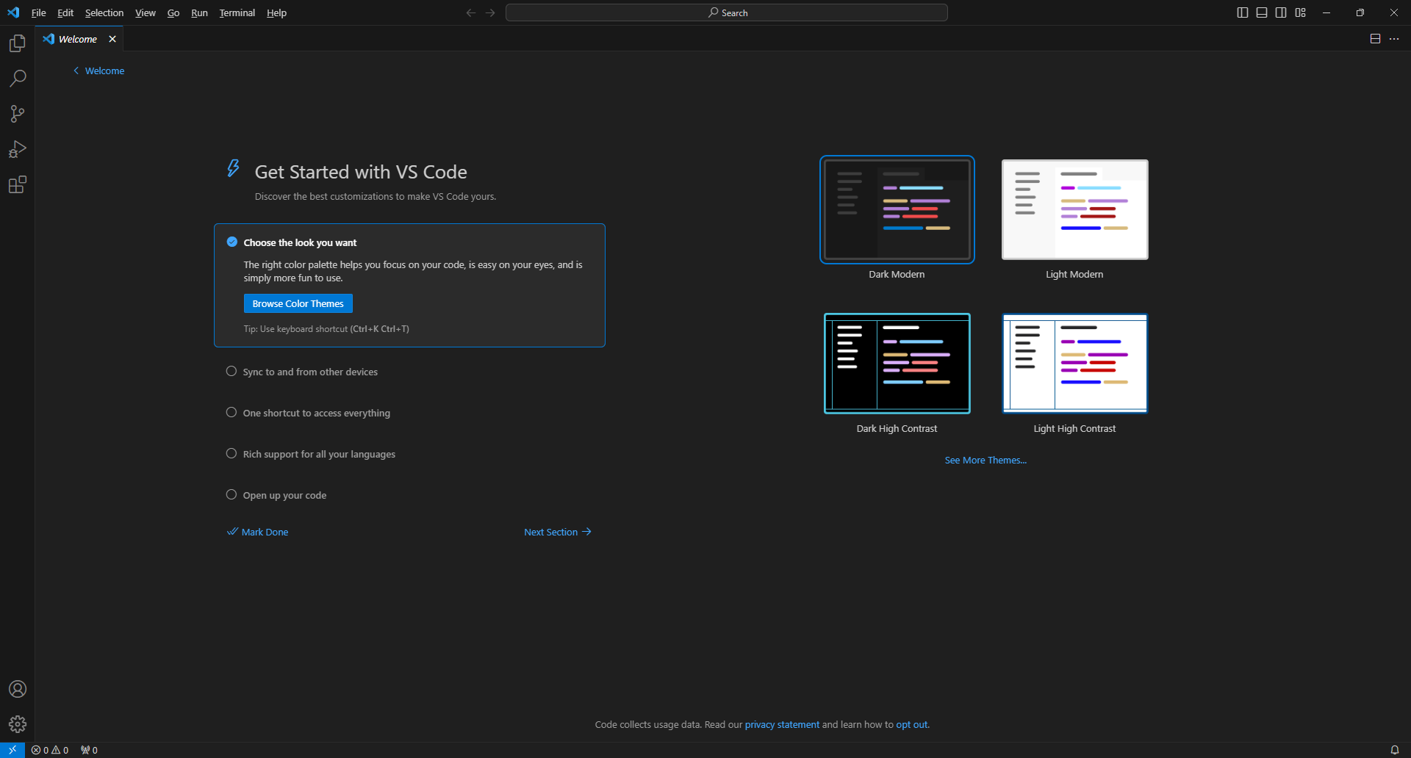
Task: Open the editor more actions ellipsis menu
Action: pyautogui.click(x=1394, y=38)
